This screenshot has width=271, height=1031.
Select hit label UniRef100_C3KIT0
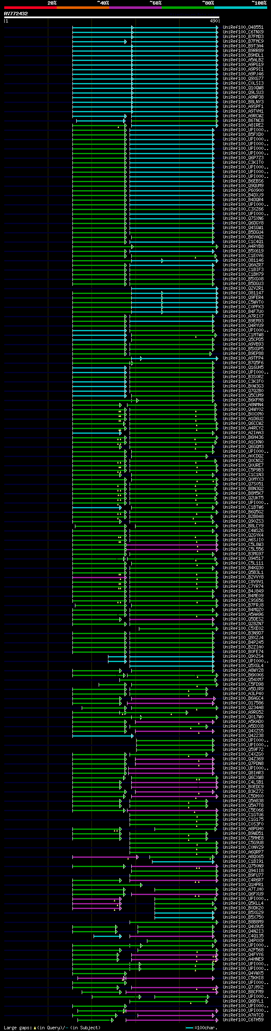(x=243, y=162)
